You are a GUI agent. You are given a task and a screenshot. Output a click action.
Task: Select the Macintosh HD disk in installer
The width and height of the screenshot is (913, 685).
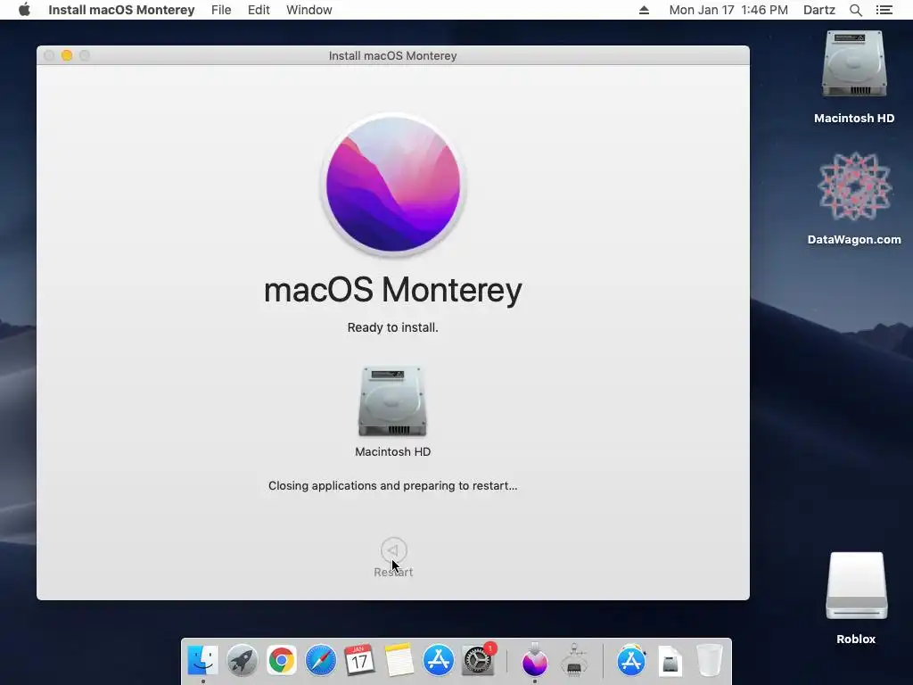pyautogui.click(x=392, y=400)
